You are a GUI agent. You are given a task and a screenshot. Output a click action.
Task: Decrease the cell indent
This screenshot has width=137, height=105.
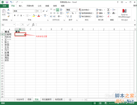click(x=51, y=16)
